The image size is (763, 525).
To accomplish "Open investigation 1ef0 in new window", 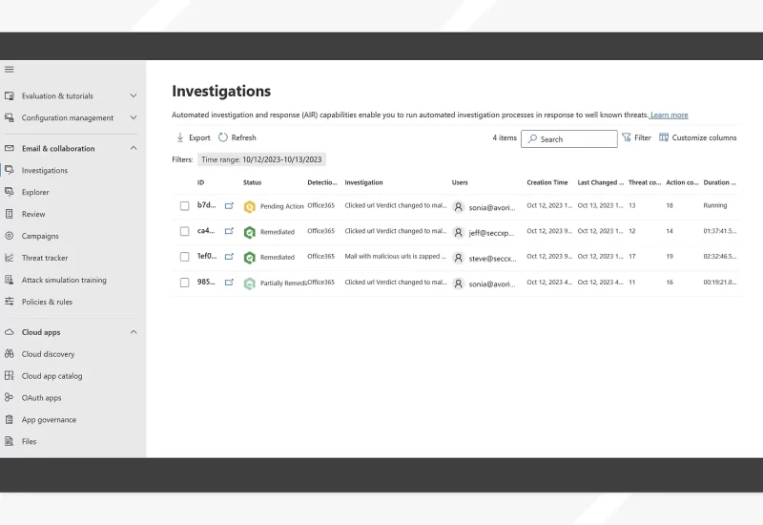I will pos(229,257).
